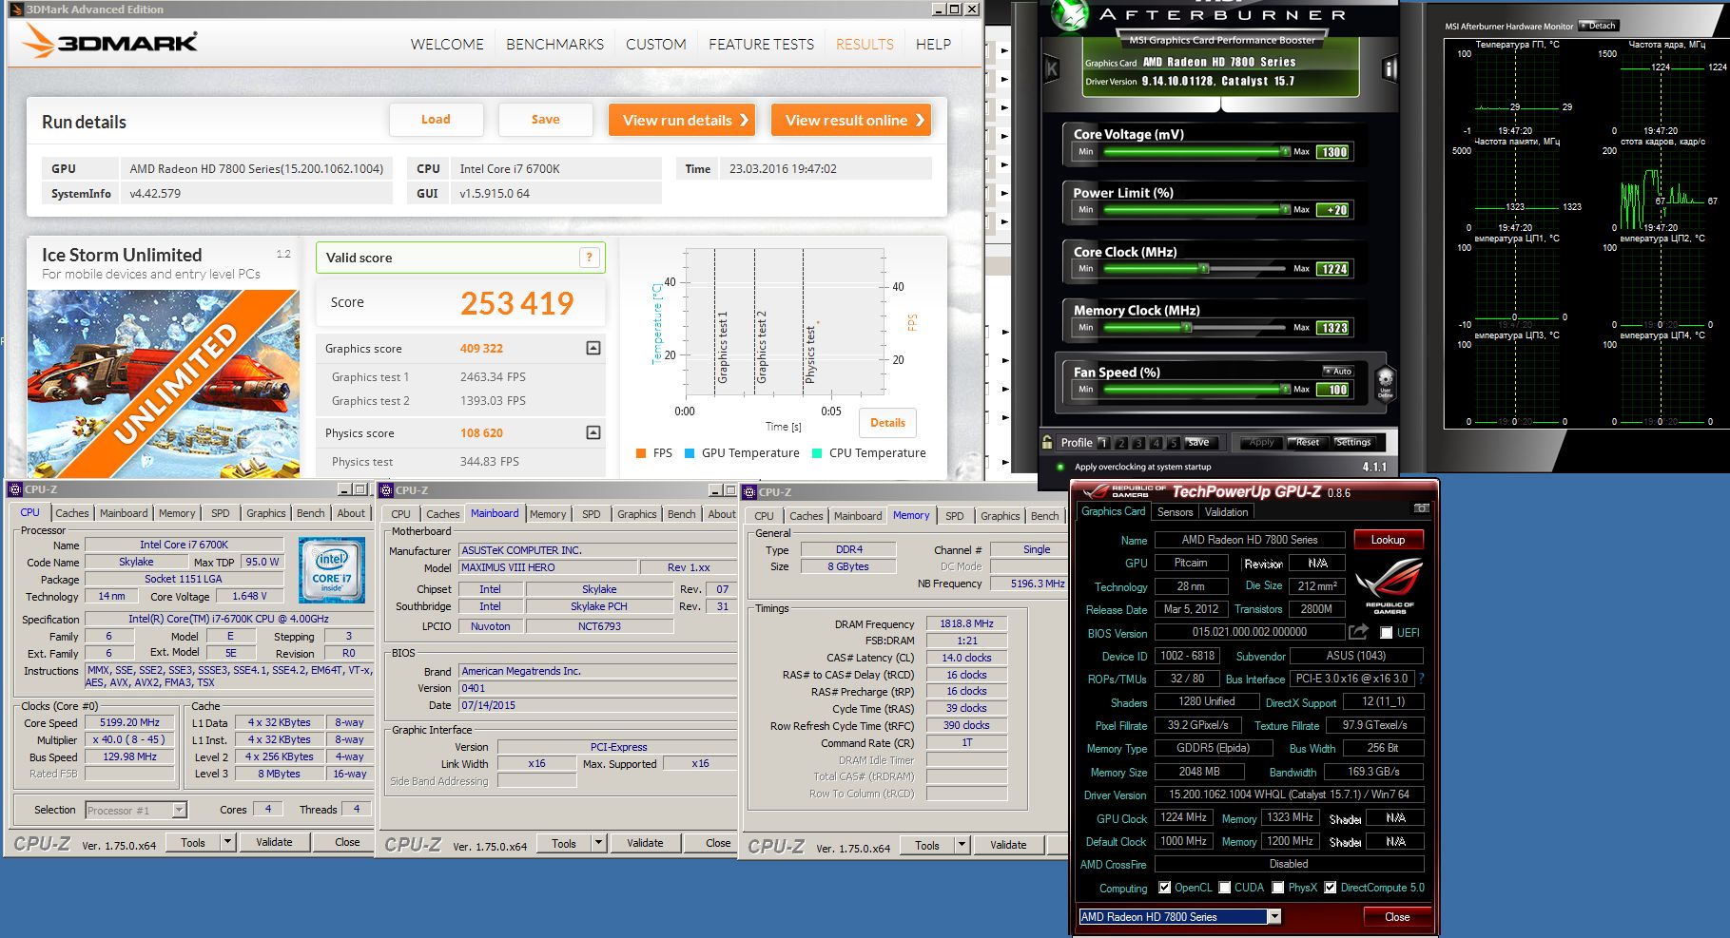The height and width of the screenshot is (938, 1730).
Task: Click the Power Limit slider handle
Action: point(1285,210)
